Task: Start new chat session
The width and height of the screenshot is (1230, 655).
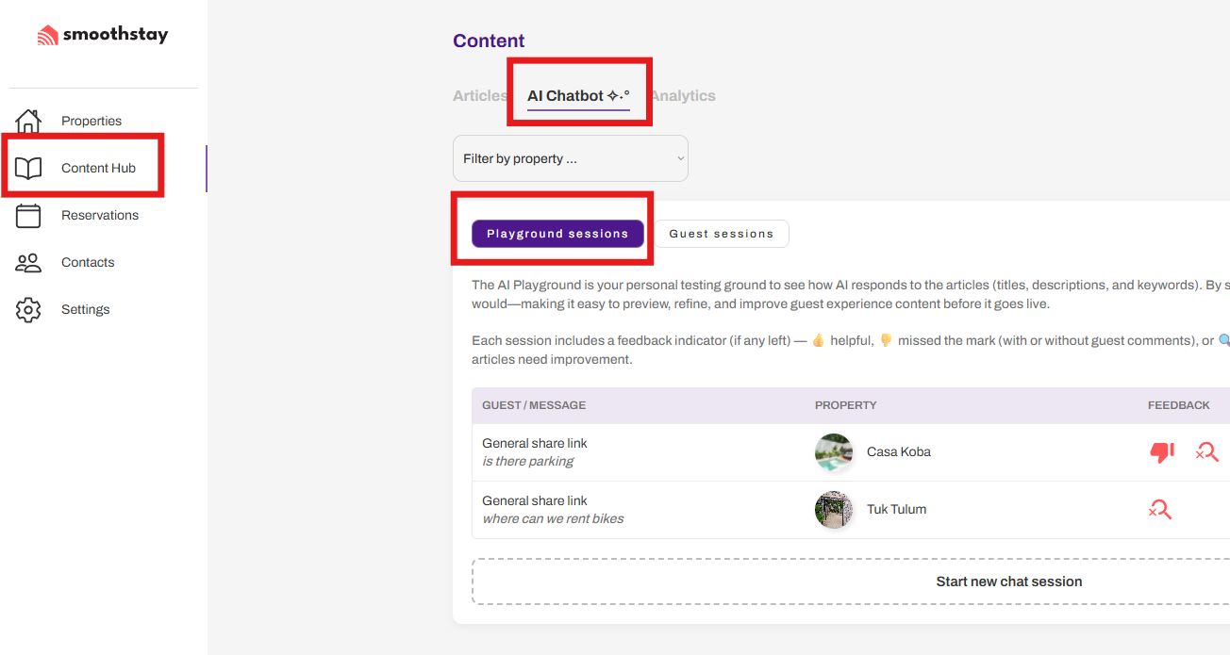Action: (1008, 581)
